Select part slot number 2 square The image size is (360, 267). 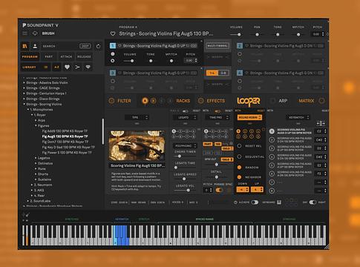240,46
